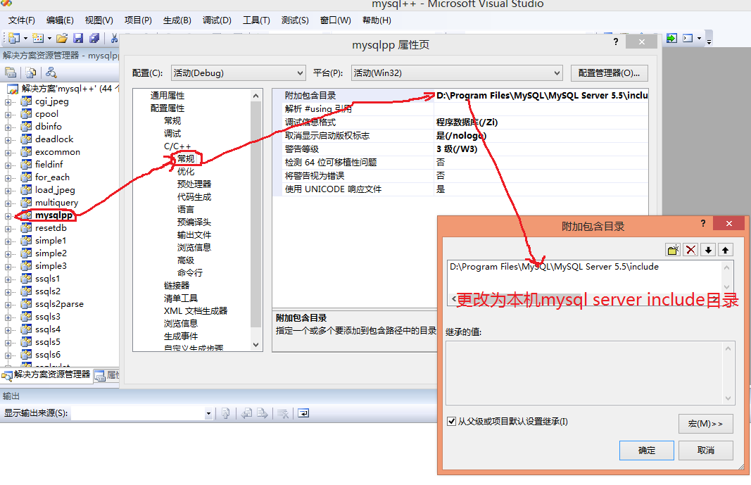
Task: Click the move line up arrow icon
Action: tap(725, 249)
